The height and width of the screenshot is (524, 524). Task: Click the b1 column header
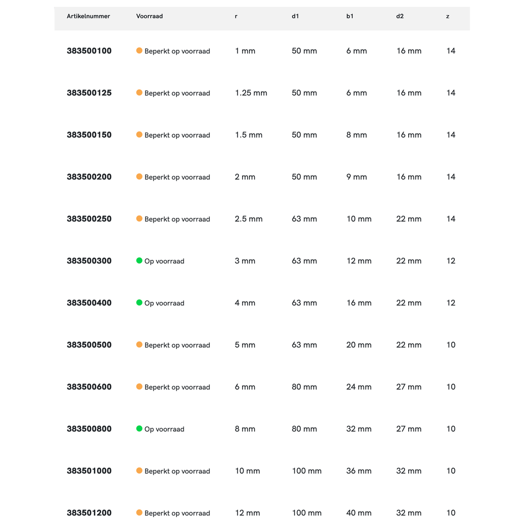350,16
